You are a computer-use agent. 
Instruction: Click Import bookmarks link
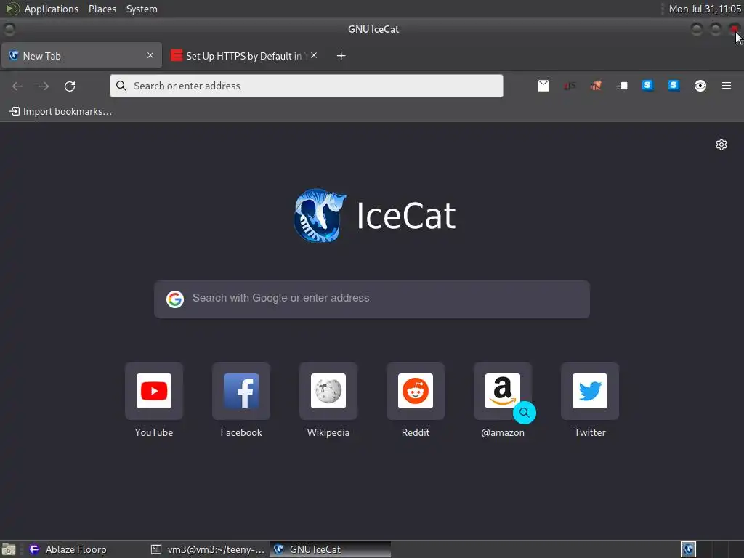point(61,111)
